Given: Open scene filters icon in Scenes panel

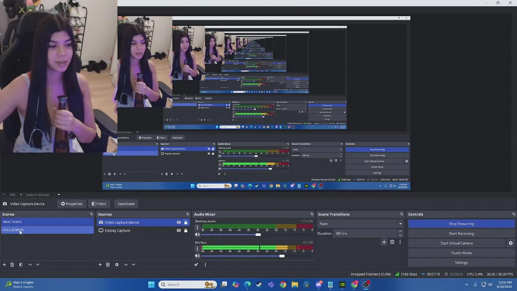Looking at the screenshot, I should (21, 265).
